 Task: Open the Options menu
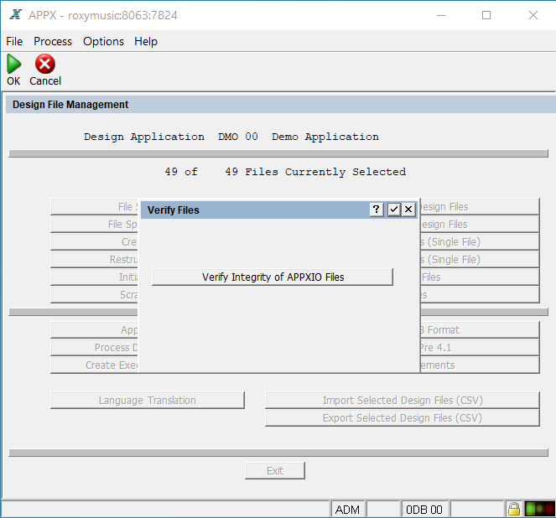pos(103,41)
